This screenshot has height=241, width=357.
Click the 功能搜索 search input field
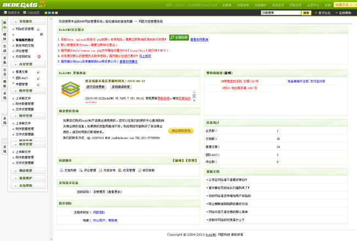click(x=281, y=13)
